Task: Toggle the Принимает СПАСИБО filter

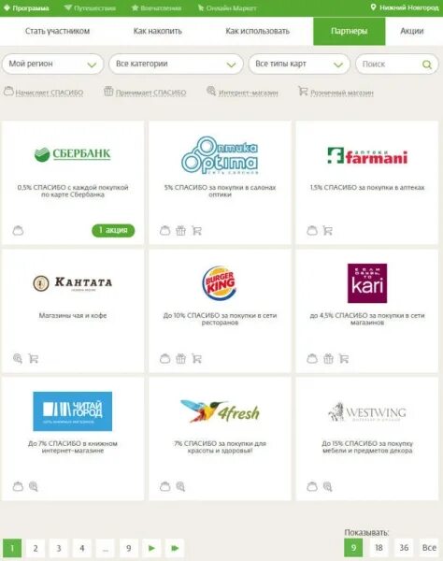Action: coord(145,92)
